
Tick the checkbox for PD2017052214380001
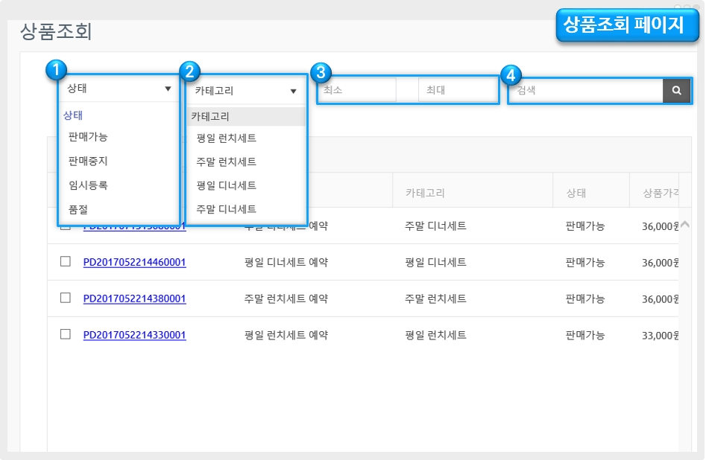click(66, 298)
